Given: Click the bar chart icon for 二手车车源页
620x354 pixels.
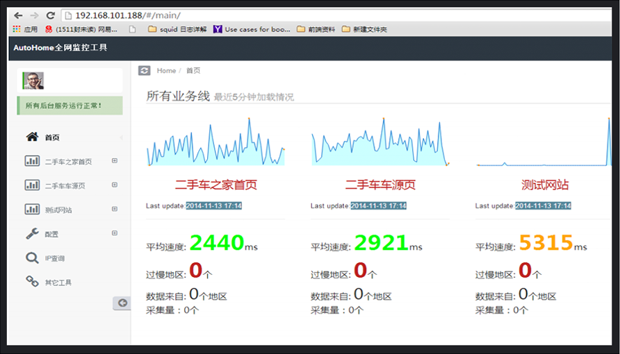Looking at the screenshot, I should tap(32, 185).
